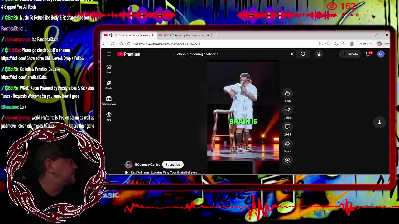Click Eltumazero username in chat
This screenshot has height=224, width=399.
(x=9, y=107)
